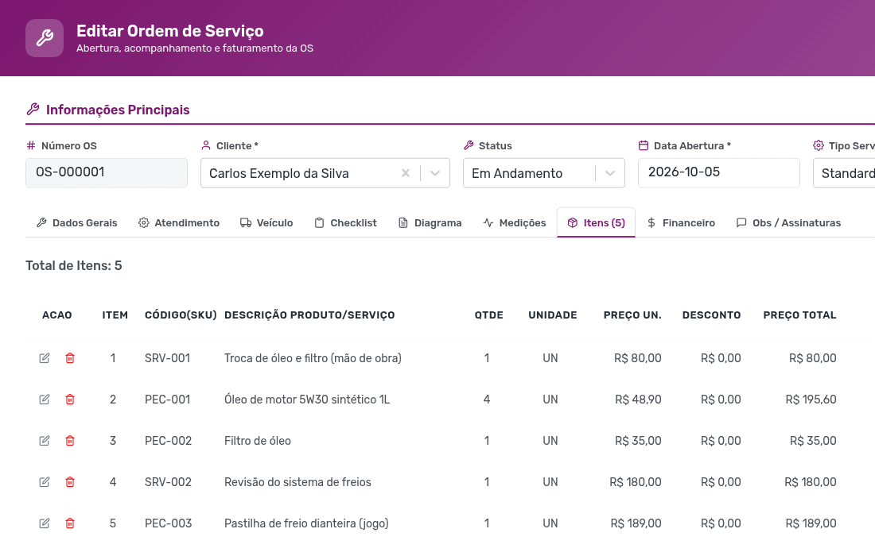Image resolution: width=875 pixels, height=556 pixels.
Task: Edit the Revisão do sistema de freios item
Action: point(44,482)
